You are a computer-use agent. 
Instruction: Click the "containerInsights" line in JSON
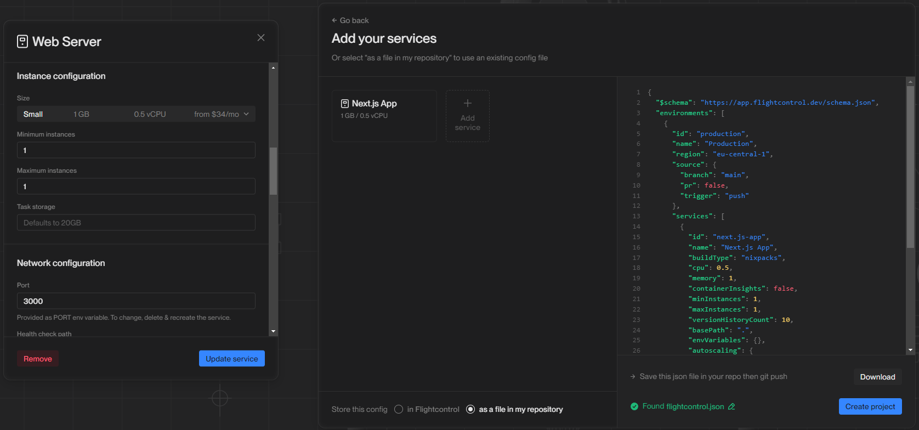pyautogui.click(x=742, y=288)
